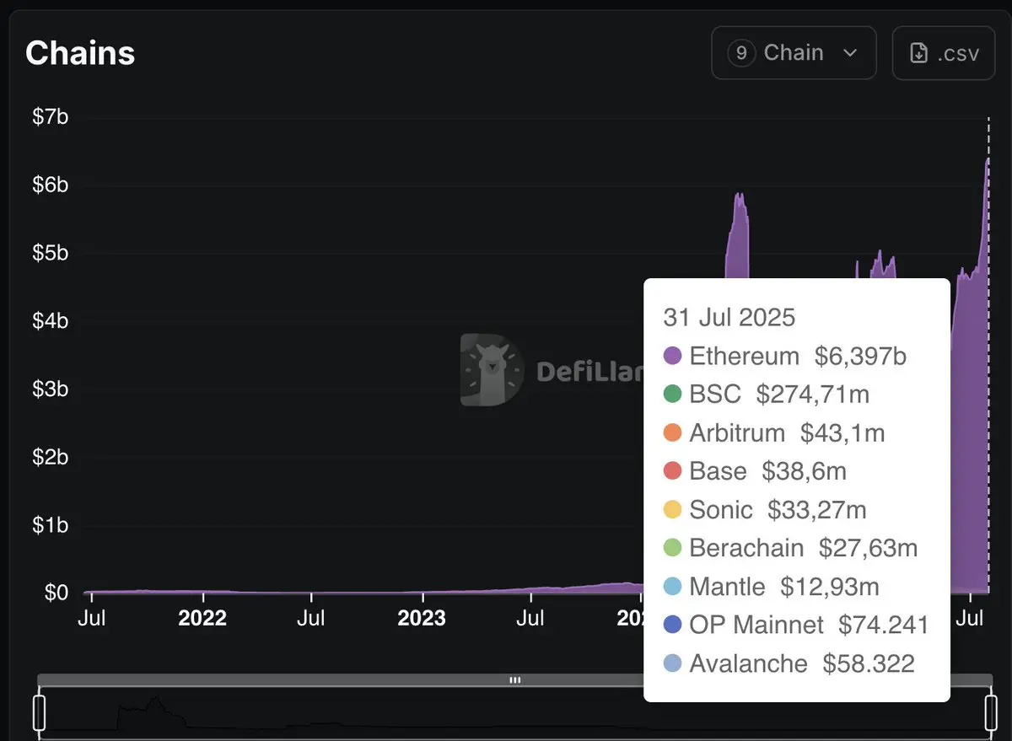This screenshot has height=741, width=1012.
Task: Grab the right handle of the range slider
Action: (x=991, y=712)
